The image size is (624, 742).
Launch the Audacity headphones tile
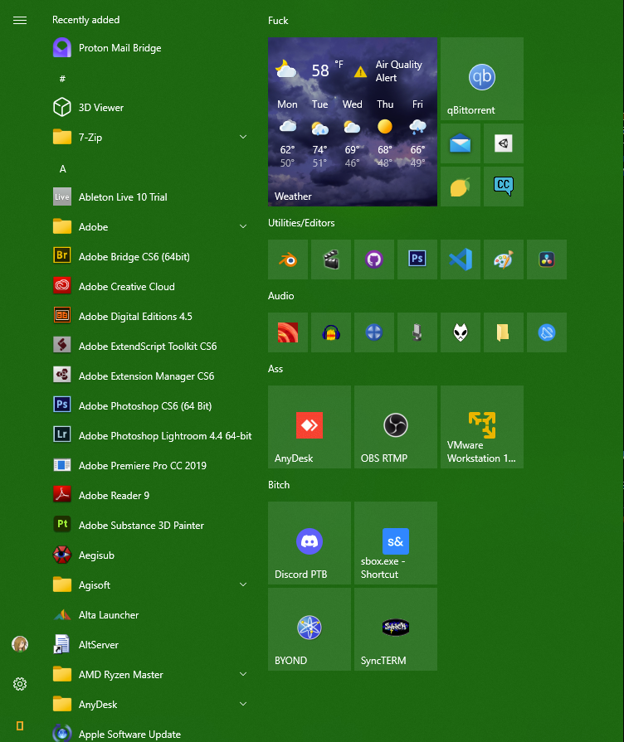pos(331,332)
